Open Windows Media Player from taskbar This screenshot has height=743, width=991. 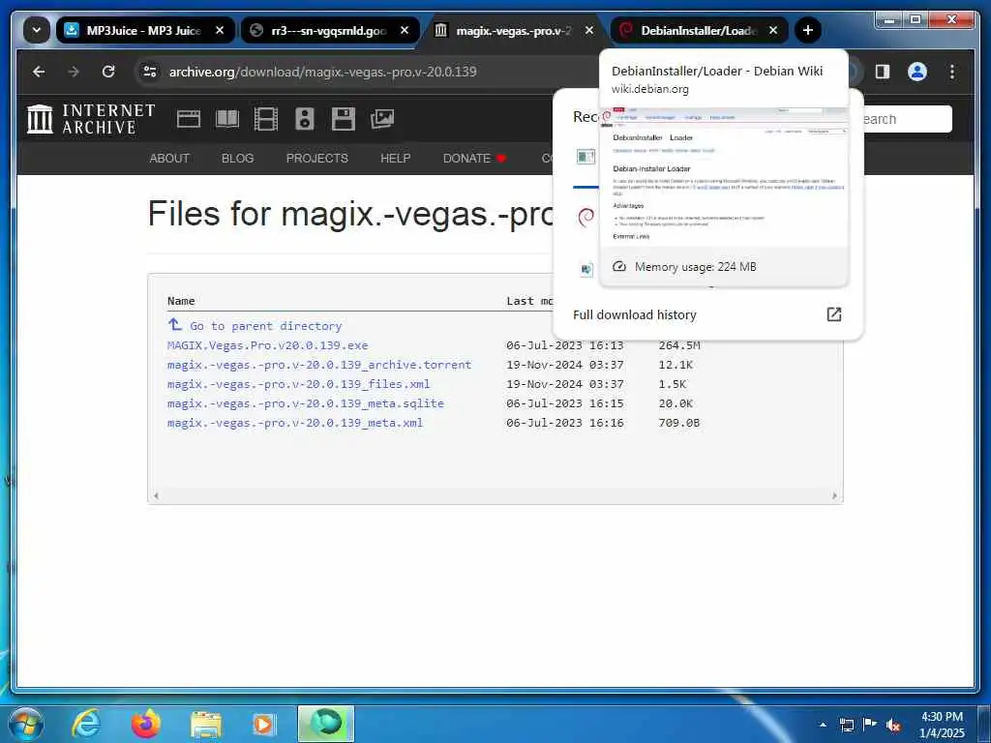263,724
